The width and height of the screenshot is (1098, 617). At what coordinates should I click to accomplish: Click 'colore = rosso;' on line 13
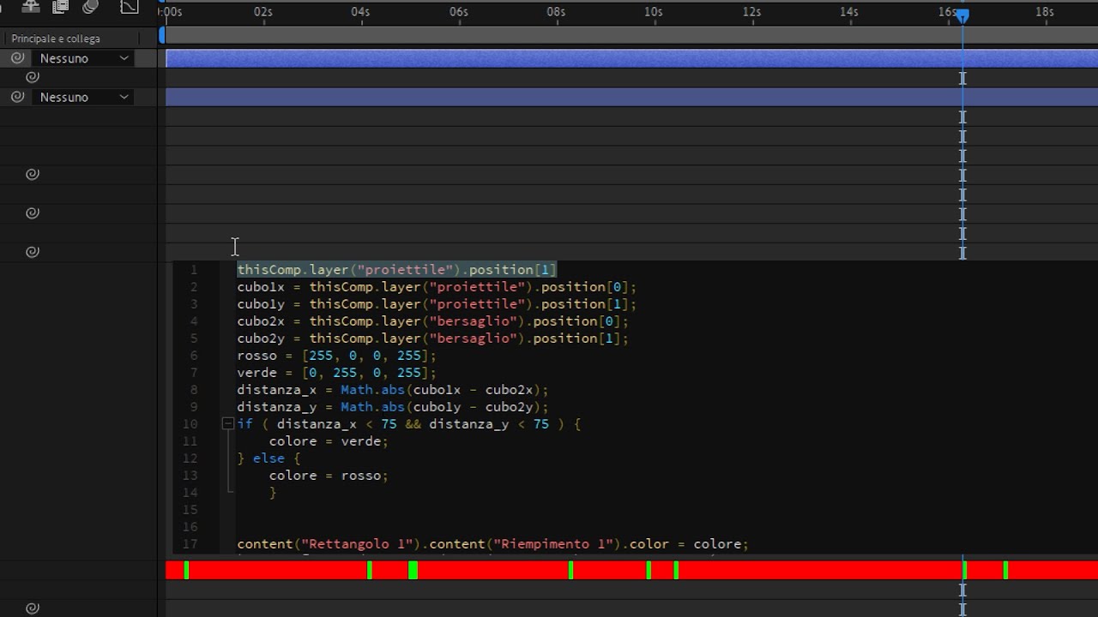329,475
